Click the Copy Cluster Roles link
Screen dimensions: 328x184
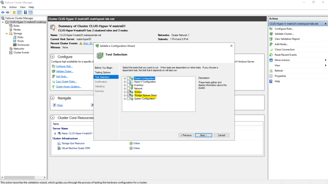[66, 82]
